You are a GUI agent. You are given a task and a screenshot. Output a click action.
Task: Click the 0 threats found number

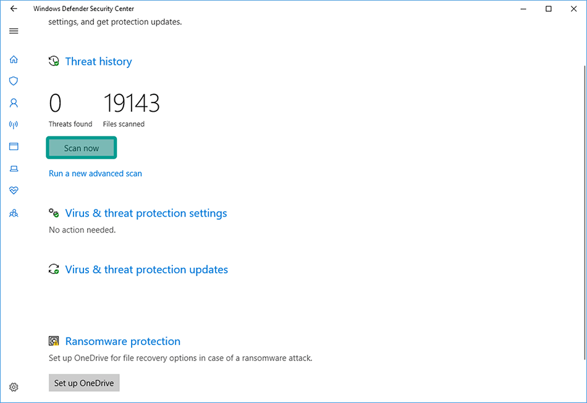pos(55,103)
